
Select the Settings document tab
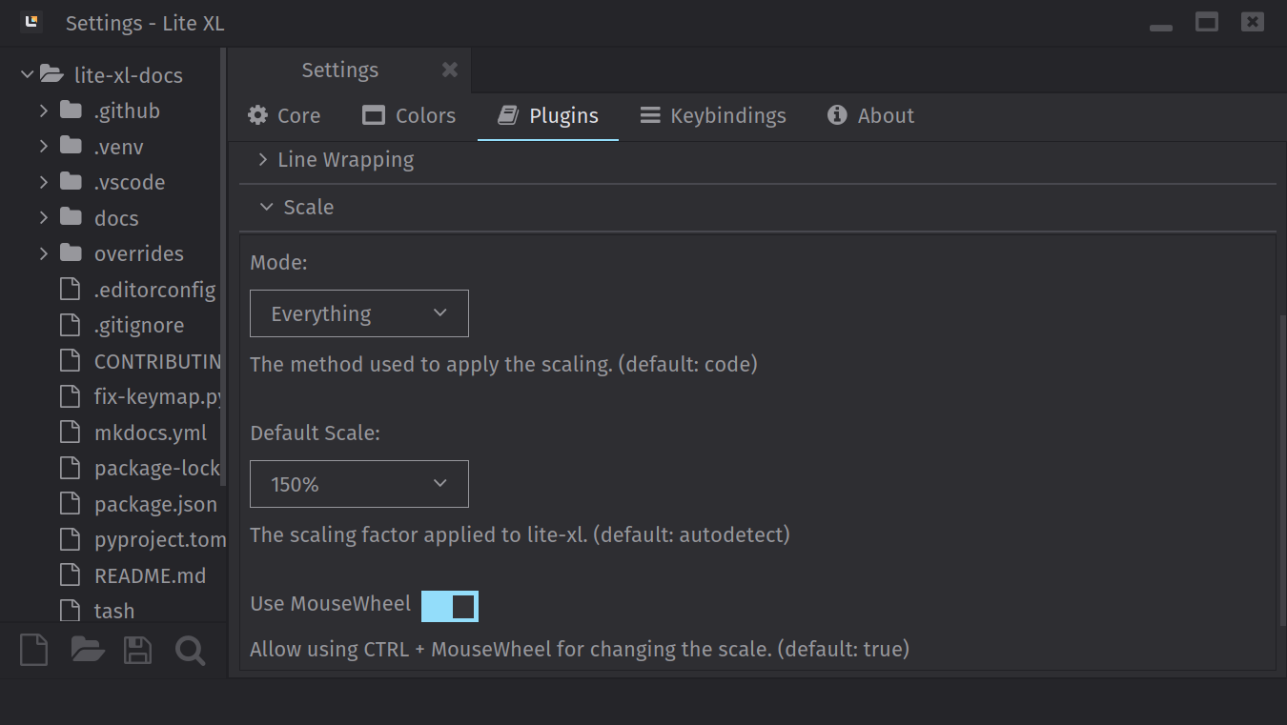point(350,70)
